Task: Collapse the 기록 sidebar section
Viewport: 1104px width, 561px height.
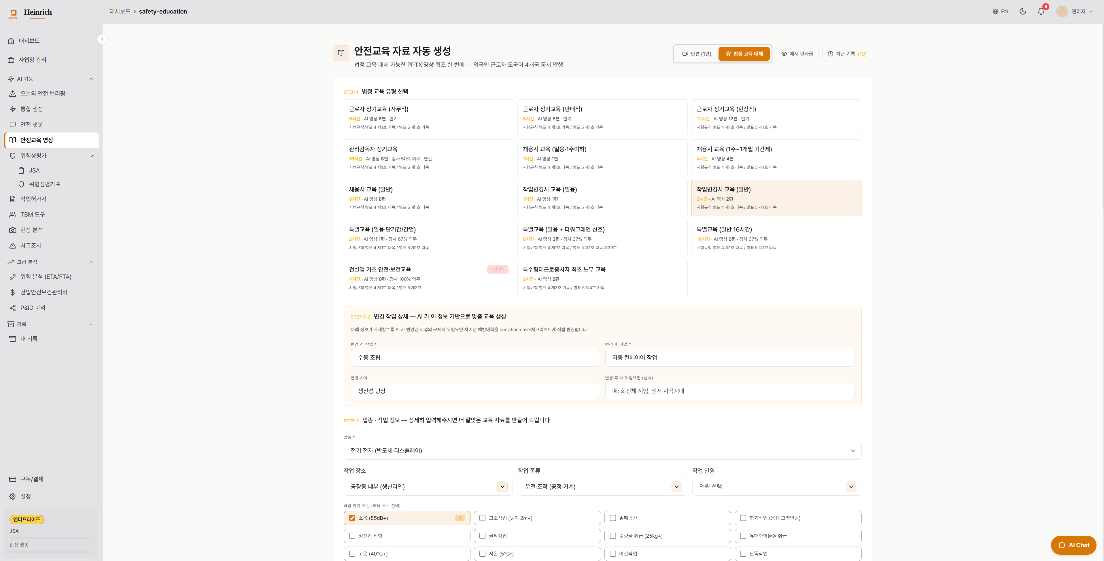Action: tap(91, 324)
